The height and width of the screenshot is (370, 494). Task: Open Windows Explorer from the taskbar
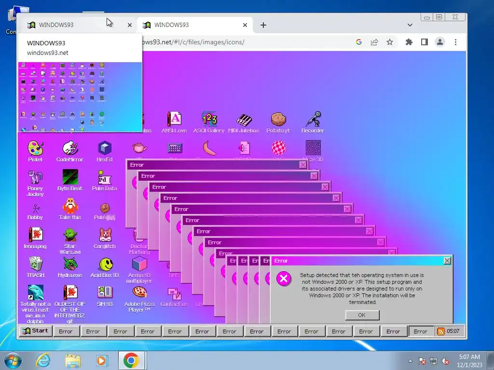[x=73, y=360]
